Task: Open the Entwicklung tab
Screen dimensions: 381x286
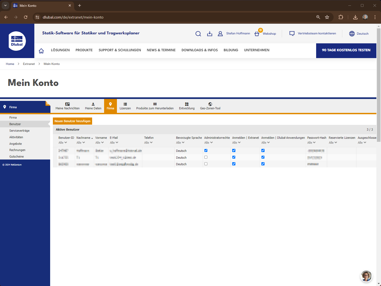Action: 187,106
